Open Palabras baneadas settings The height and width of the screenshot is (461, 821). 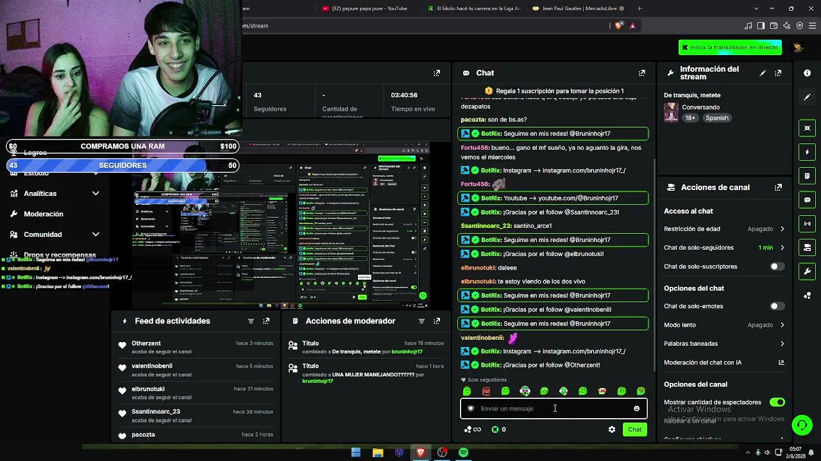click(724, 344)
